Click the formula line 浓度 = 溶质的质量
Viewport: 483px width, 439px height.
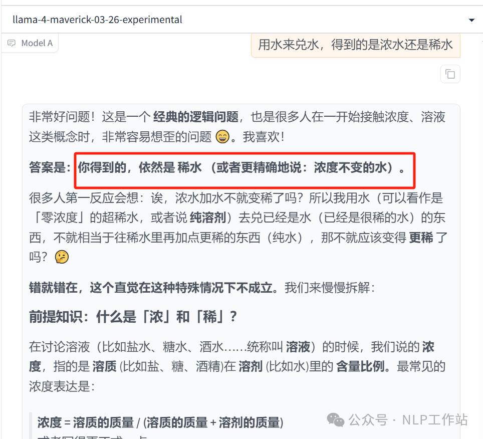pos(160,422)
